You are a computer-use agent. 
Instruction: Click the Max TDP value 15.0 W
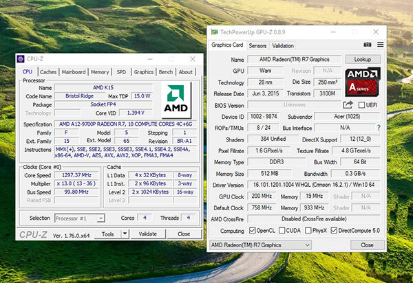pos(142,96)
